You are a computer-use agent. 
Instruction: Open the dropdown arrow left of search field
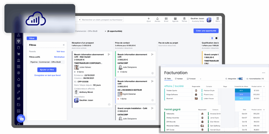(80, 20)
